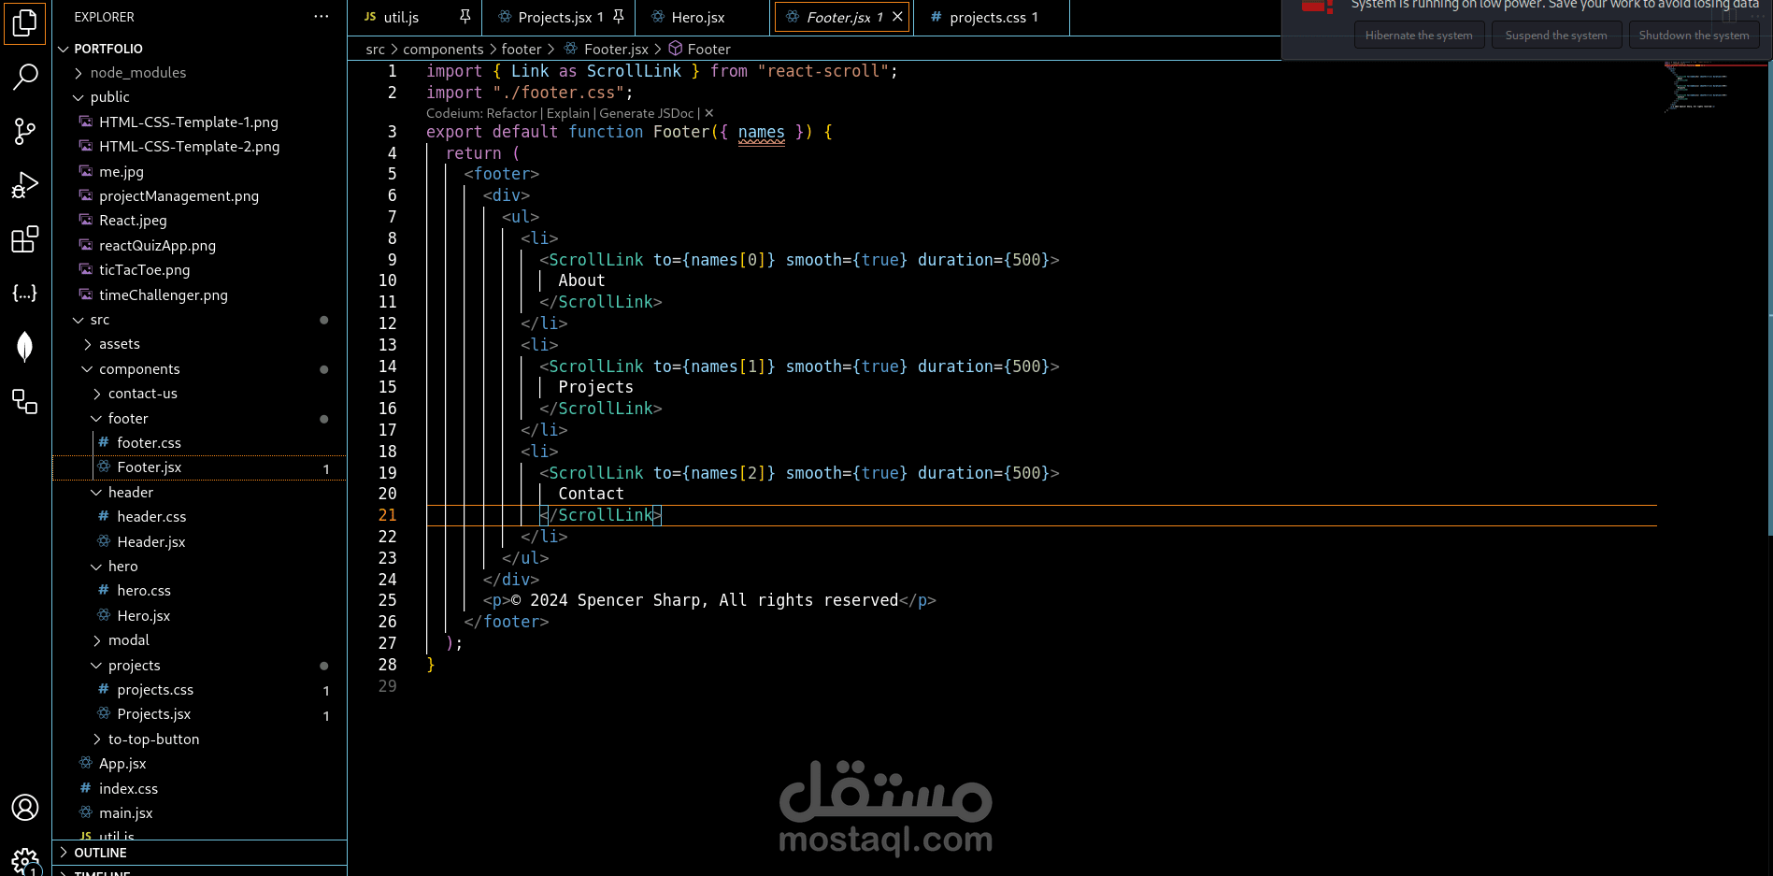Open Footer.jsx in explorer tree

[x=199, y=467]
